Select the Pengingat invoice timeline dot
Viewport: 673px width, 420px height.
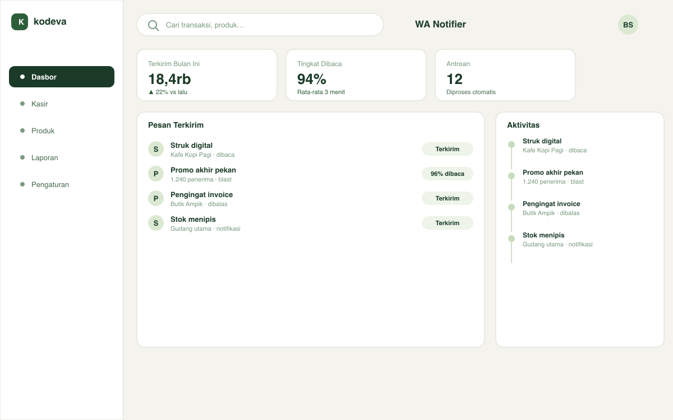[x=511, y=207]
